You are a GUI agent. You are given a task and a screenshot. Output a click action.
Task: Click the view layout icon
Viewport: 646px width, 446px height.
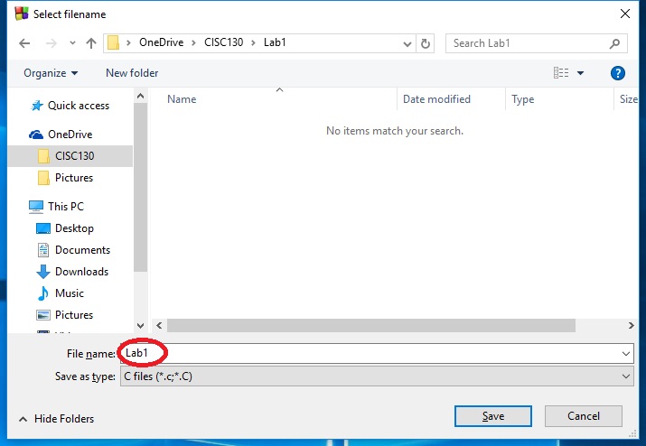[x=561, y=73]
